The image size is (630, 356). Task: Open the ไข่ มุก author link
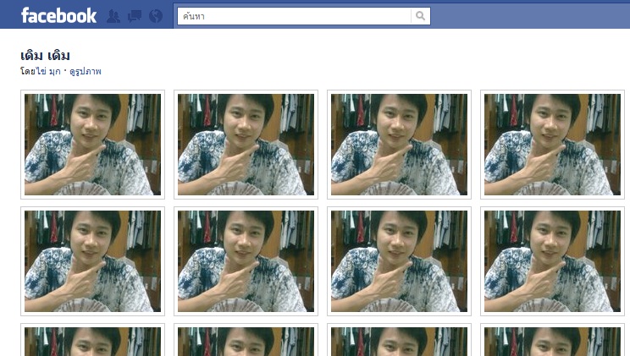click(48, 71)
